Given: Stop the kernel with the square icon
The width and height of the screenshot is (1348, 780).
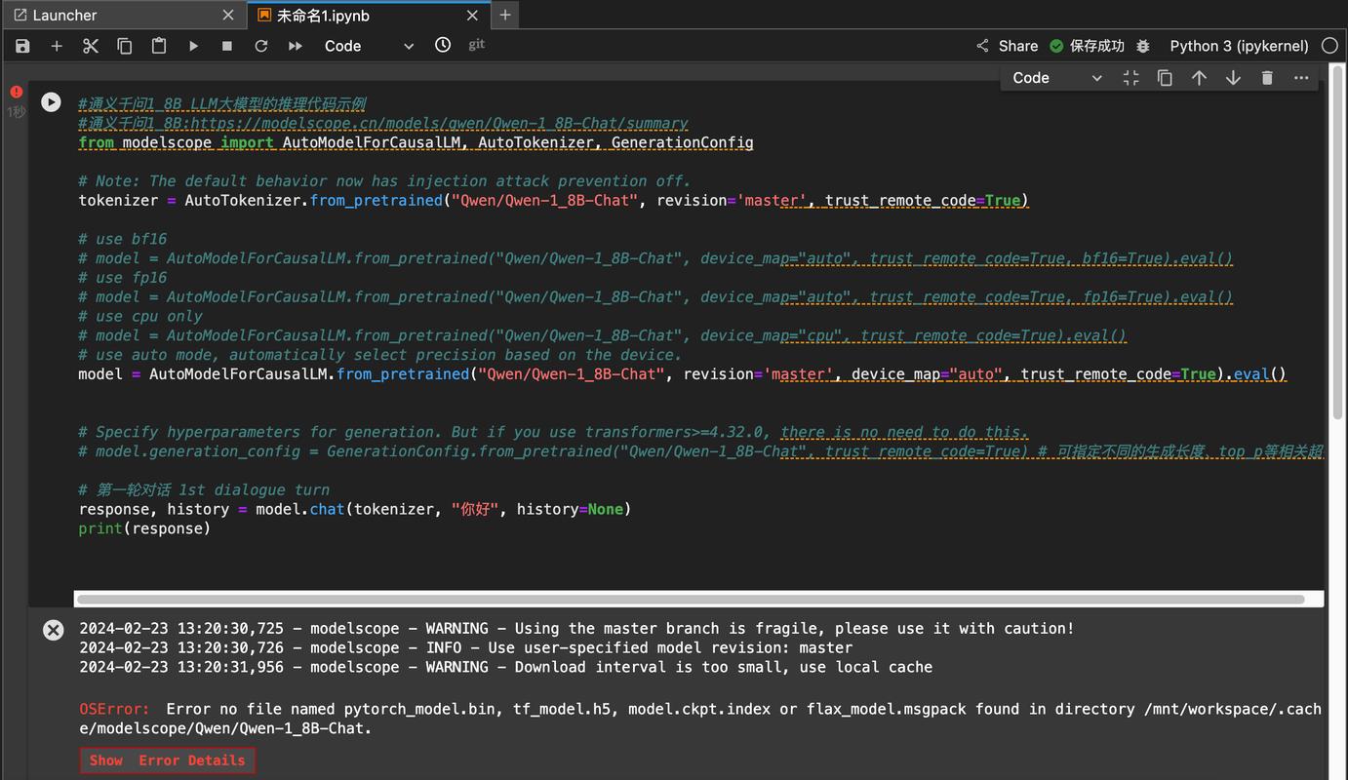Looking at the screenshot, I should [x=227, y=46].
